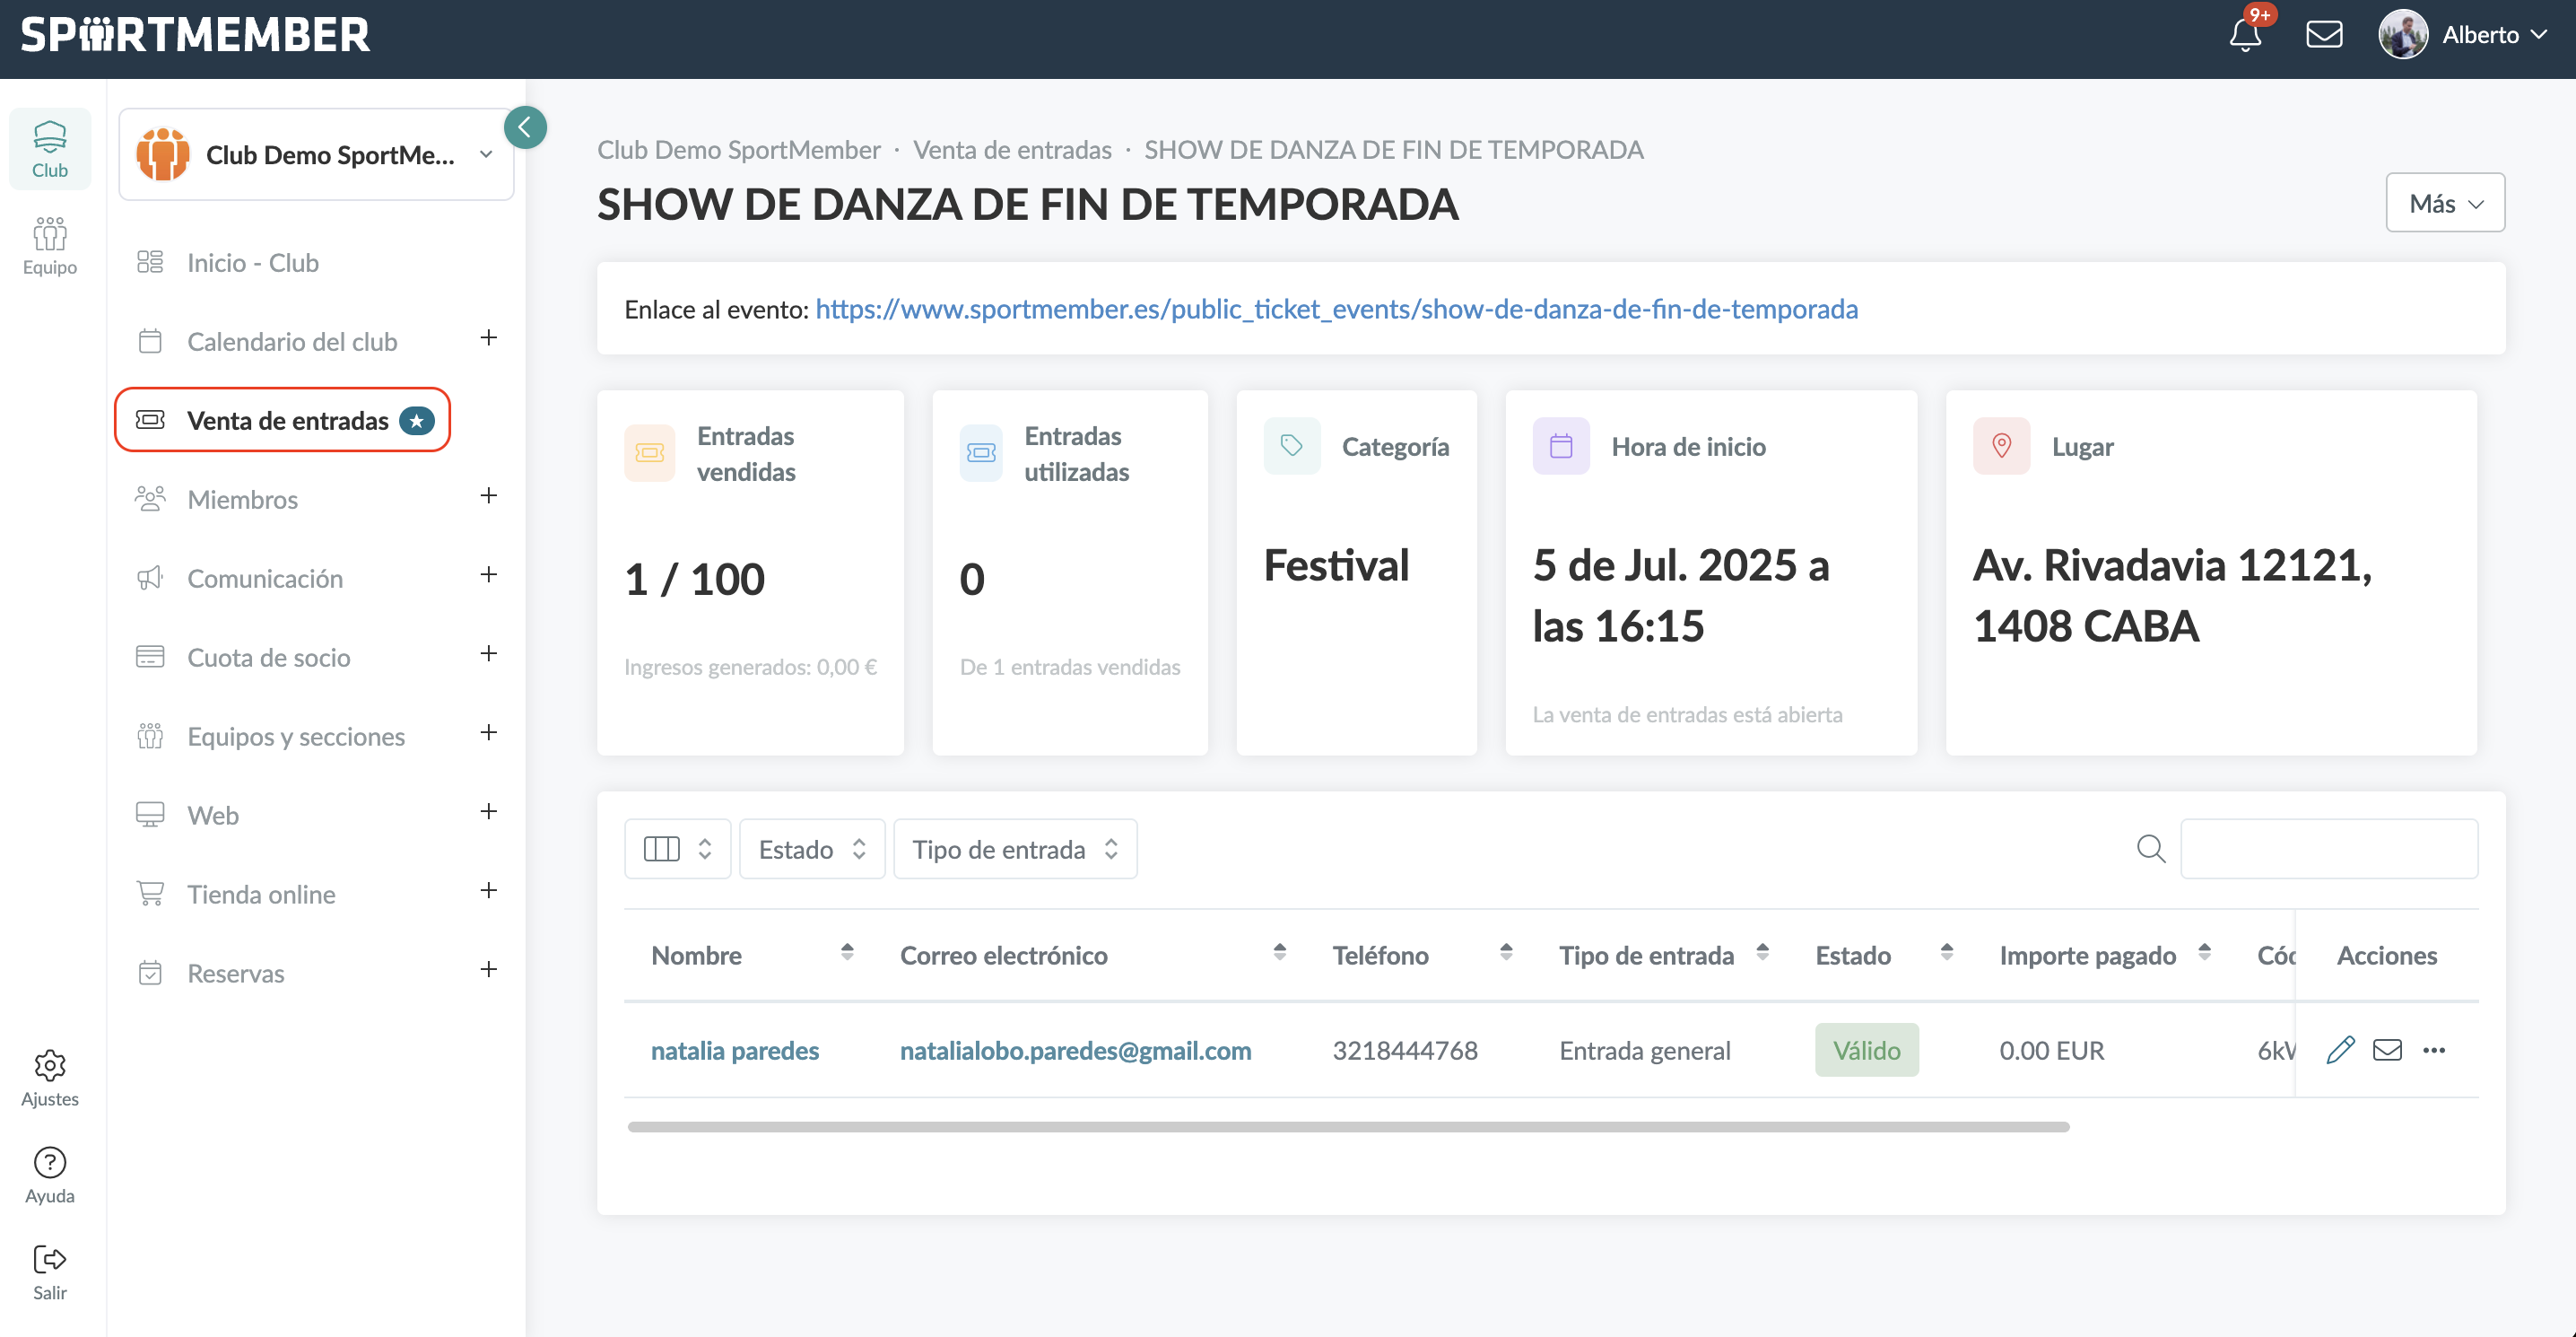Screen dimensions: 2576x1337
Task: Open the Tipo de entrada filter dropdown
Action: coord(1014,850)
